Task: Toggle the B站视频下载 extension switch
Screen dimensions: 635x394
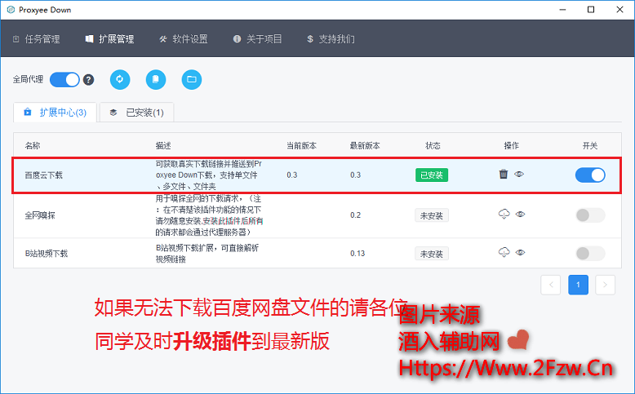Action: tap(590, 254)
